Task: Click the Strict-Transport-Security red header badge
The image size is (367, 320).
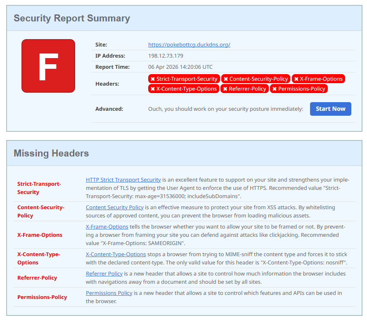Action: pyautogui.click(x=184, y=79)
